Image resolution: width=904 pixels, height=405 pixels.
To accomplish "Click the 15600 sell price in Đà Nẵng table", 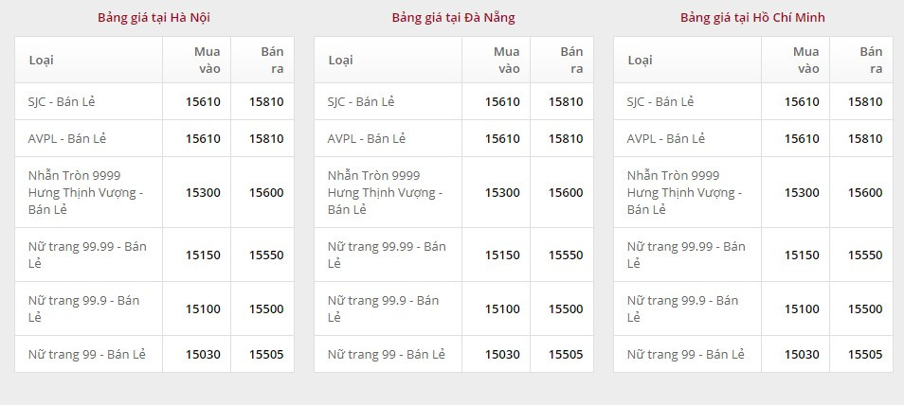I will 566,192.
